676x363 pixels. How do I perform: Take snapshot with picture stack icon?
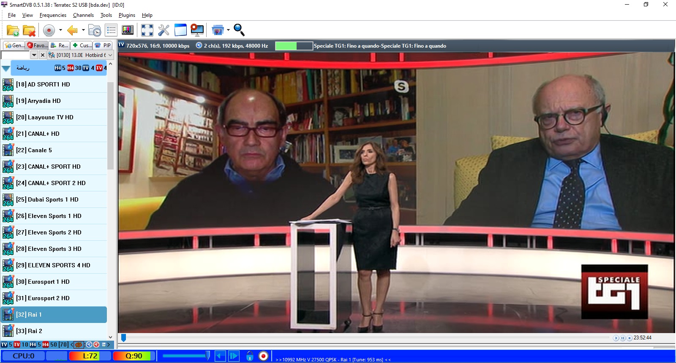click(218, 30)
